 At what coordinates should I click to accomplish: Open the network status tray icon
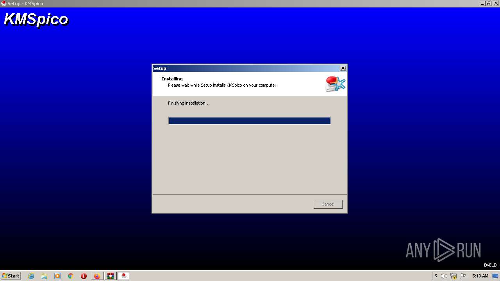click(454, 276)
